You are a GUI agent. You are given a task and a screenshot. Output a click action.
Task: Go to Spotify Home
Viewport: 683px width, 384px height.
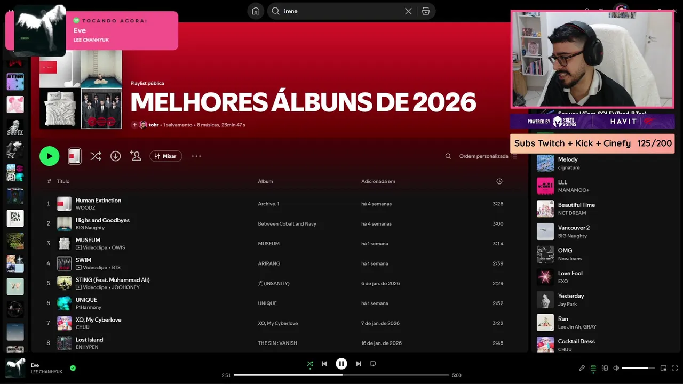pos(256,11)
